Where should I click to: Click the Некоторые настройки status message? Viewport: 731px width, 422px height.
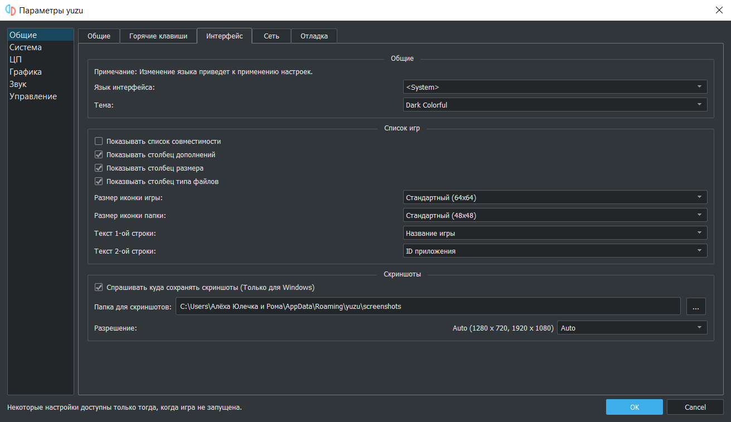coord(124,408)
